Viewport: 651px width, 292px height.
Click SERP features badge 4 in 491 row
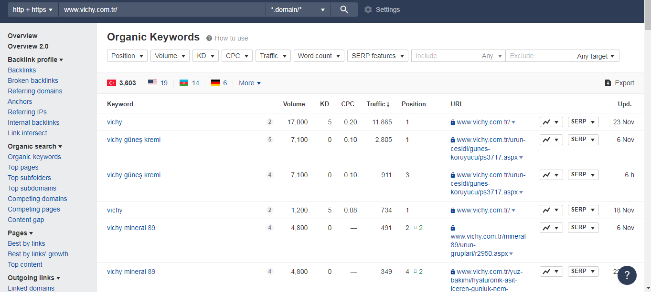tap(269, 228)
